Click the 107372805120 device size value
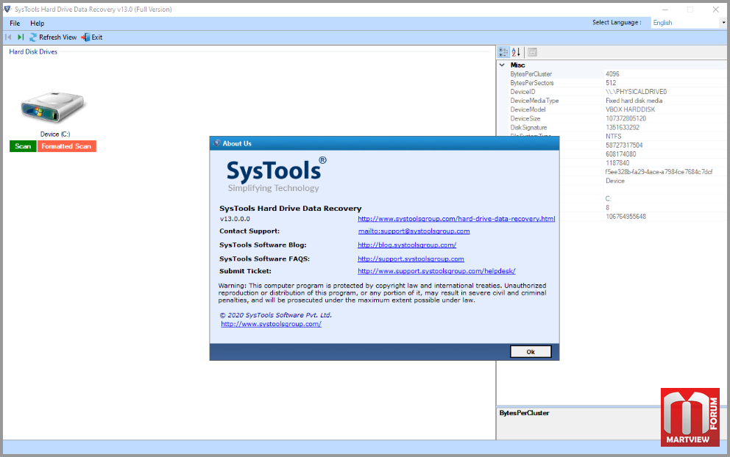Image resolution: width=730 pixels, height=457 pixels. pos(626,118)
